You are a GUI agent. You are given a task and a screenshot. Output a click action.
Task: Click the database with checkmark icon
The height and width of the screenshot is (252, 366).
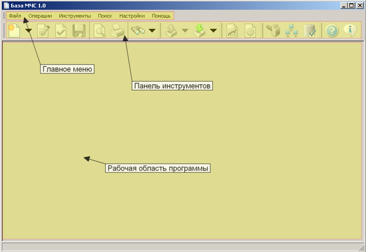pyautogui.click(x=310, y=31)
